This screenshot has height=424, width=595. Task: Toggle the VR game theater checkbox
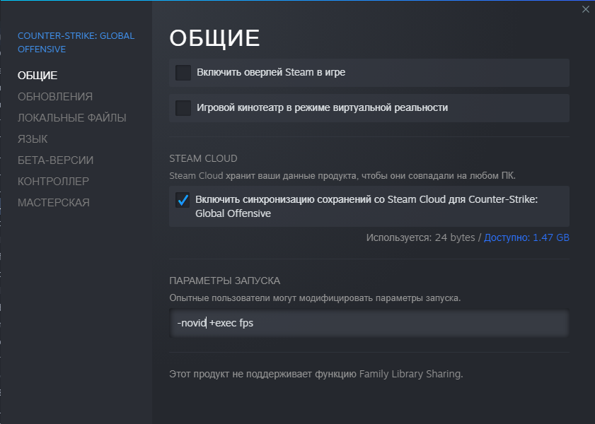click(183, 107)
